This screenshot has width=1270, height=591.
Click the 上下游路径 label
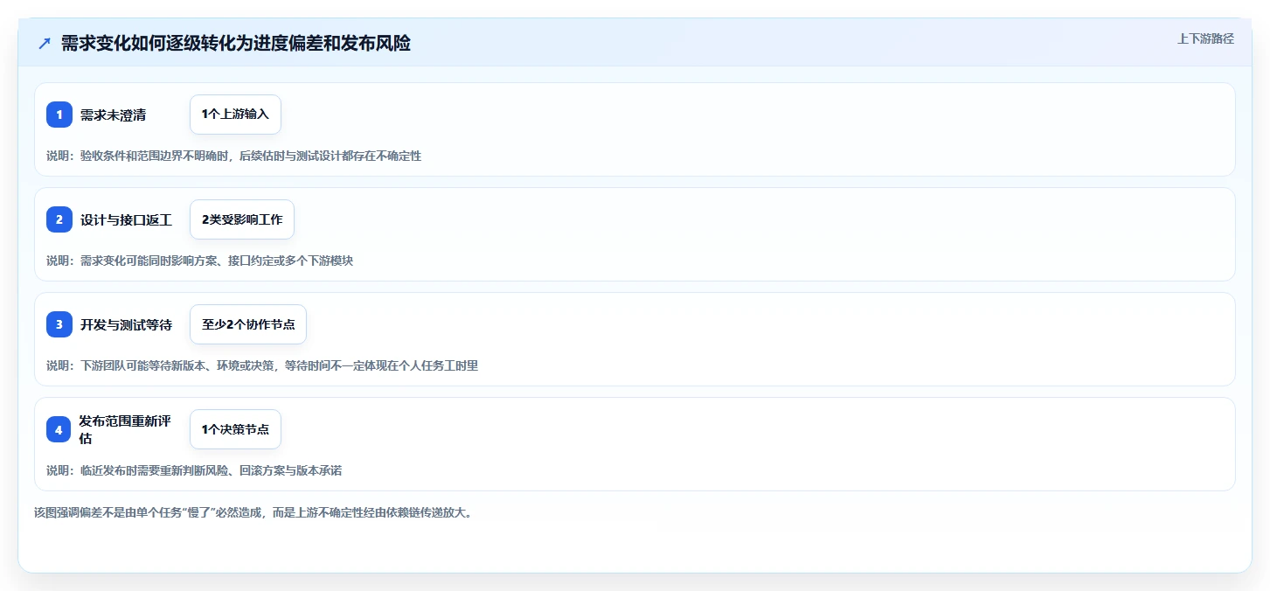click(x=1206, y=38)
